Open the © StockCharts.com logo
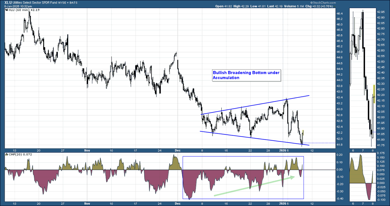The width and height of the screenshot is (390, 206). click(x=323, y=3)
